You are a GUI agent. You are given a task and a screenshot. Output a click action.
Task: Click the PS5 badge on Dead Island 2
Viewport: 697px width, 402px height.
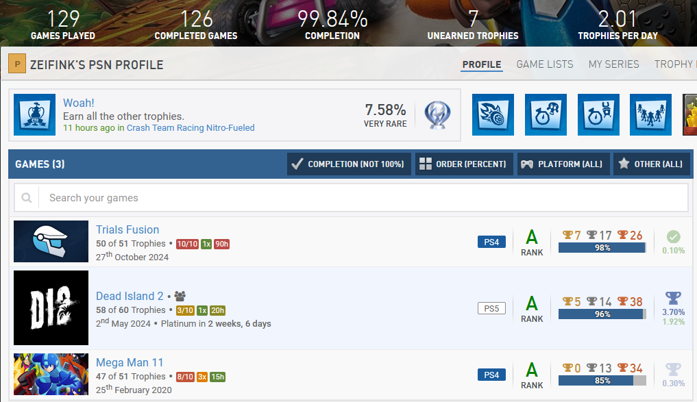click(491, 308)
